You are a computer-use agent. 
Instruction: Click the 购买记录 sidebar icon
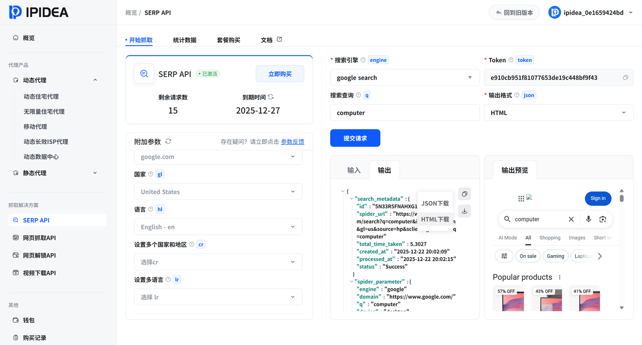pos(16,337)
